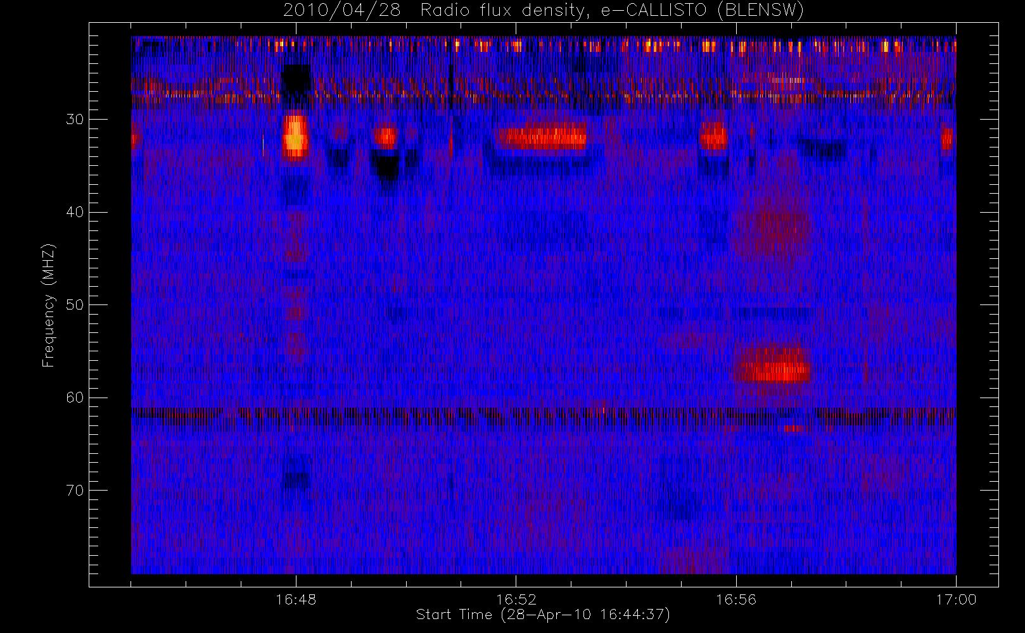Click the '30' frequency tick label
This screenshot has height=633, width=1025.
pyautogui.click(x=75, y=120)
